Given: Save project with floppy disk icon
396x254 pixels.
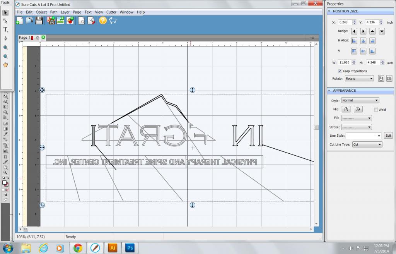Looking at the screenshot, I should point(39,21).
